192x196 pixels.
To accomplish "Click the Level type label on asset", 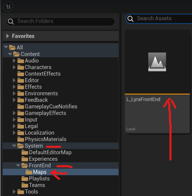I will click(x=131, y=129).
